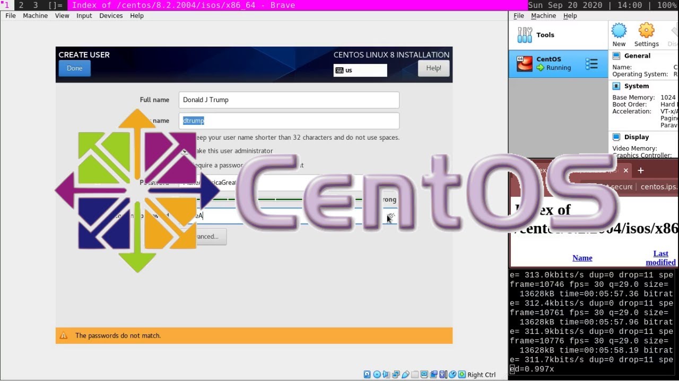679x381 pixels.
Task: Click CENTOS LINUX 8 INSTALLATION title text
Action: tap(391, 55)
